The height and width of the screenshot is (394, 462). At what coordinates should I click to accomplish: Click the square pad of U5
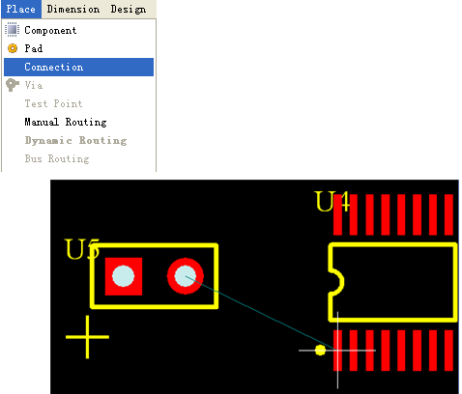point(124,276)
